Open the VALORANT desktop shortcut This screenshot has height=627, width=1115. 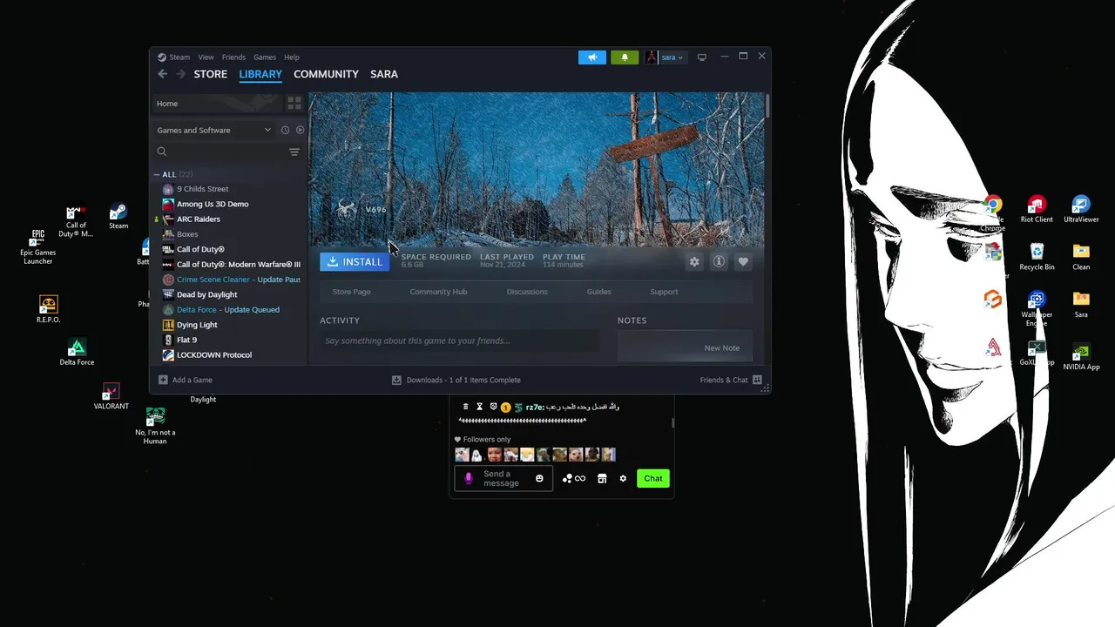click(111, 396)
